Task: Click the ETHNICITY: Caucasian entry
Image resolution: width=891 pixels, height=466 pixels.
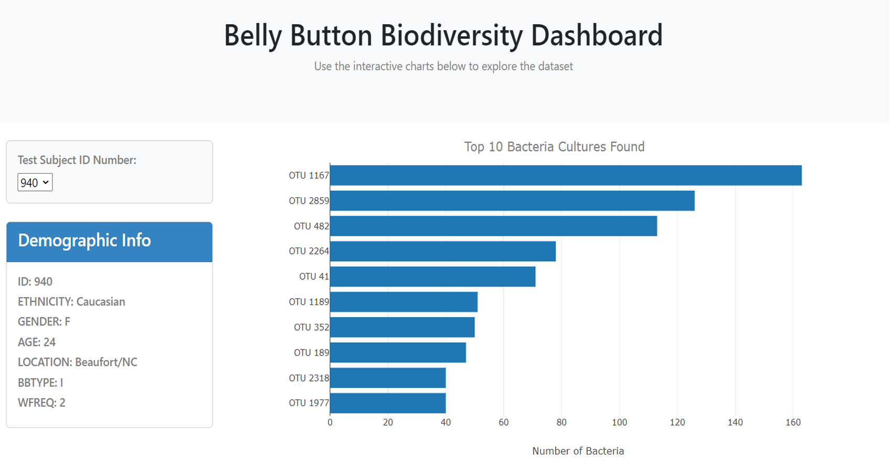Action: coord(71,302)
